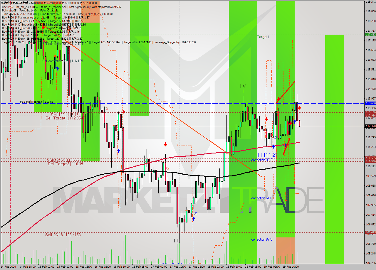Click the '15 Feb 18:00' time axis label
Image resolution: width=376 pixels, height=270 pixels.
[x=84, y=267]
